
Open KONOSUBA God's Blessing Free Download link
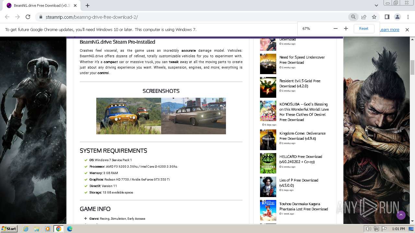[304, 112]
